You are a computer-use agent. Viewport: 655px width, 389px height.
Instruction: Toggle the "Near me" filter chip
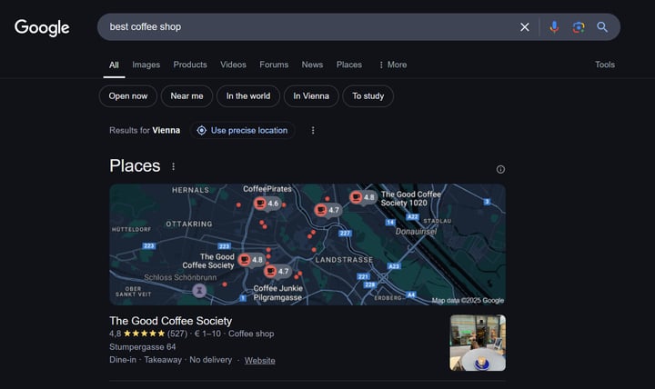pos(186,96)
